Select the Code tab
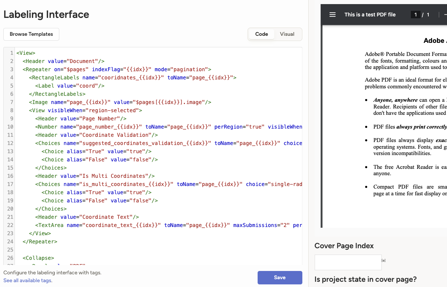The width and height of the screenshot is (447, 287). pos(261,34)
